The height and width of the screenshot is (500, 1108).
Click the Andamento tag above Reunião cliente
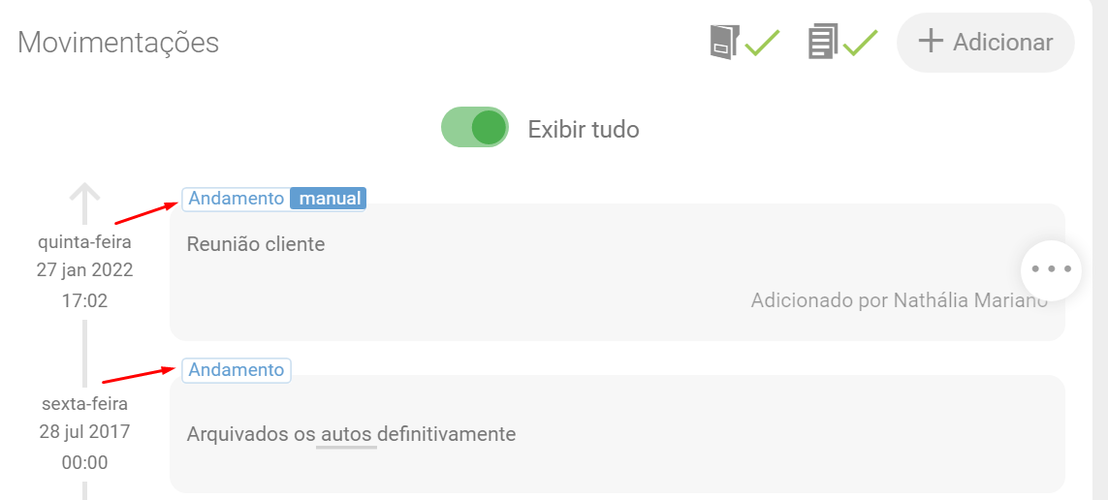pos(237,199)
